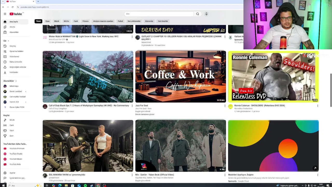
Task: Select the Futbol filter chip
Action: [120, 21]
